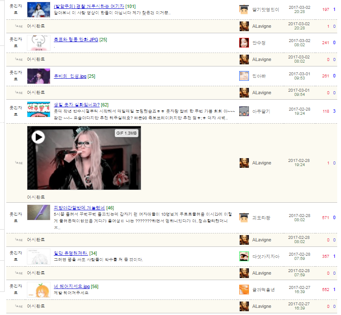Screen dimensions: 341x315
Task: Click the red recommend count 571
Action: tap(325, 218)
